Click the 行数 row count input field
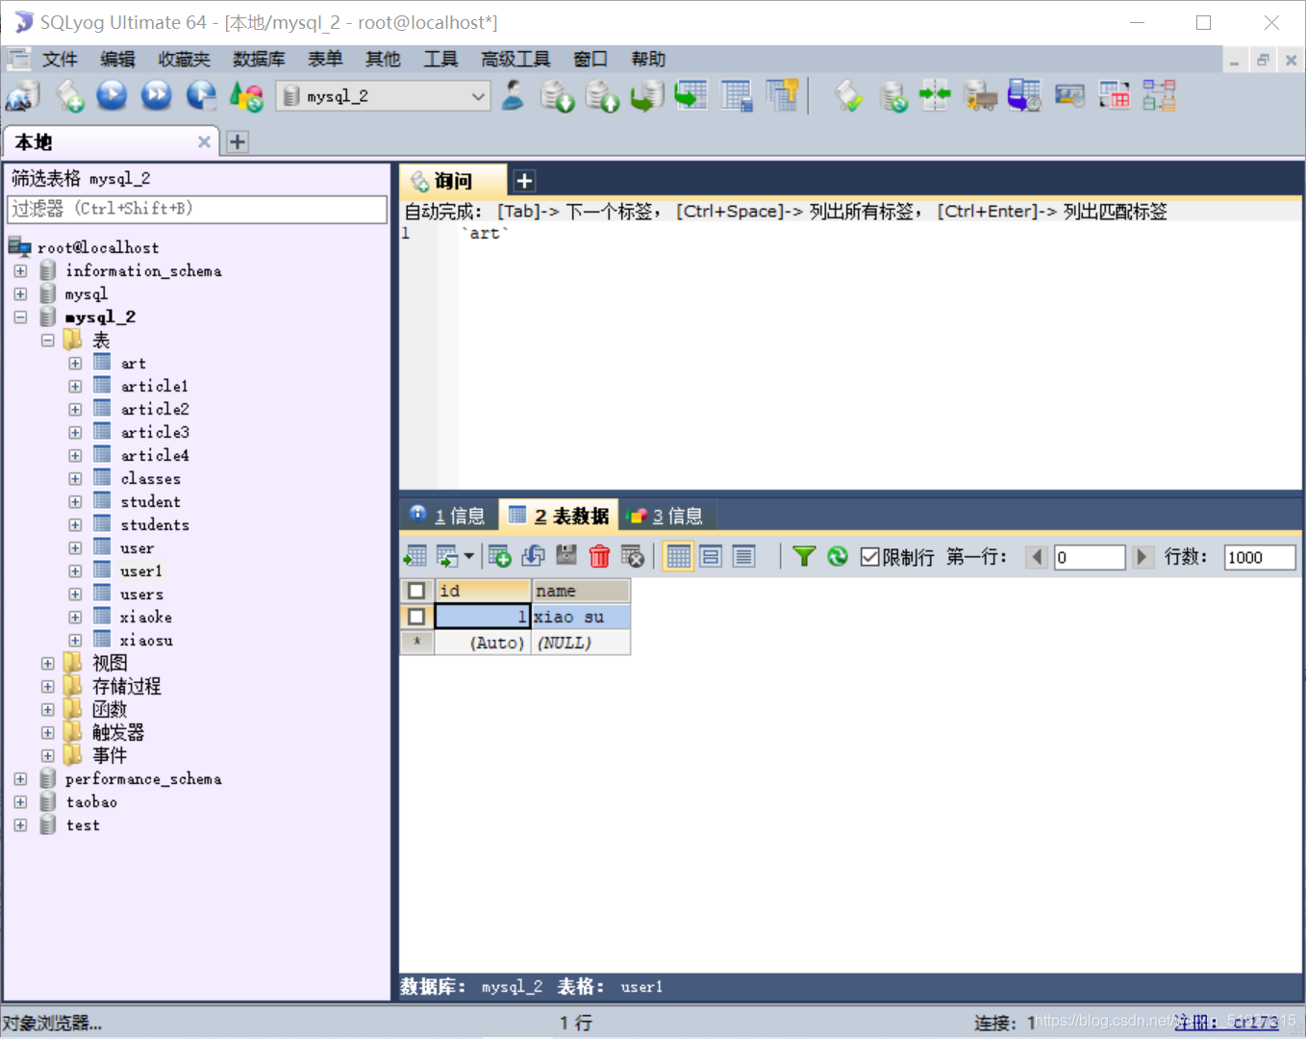1306x1039 pixels. pyautogui.click(x=1260, y=557)
